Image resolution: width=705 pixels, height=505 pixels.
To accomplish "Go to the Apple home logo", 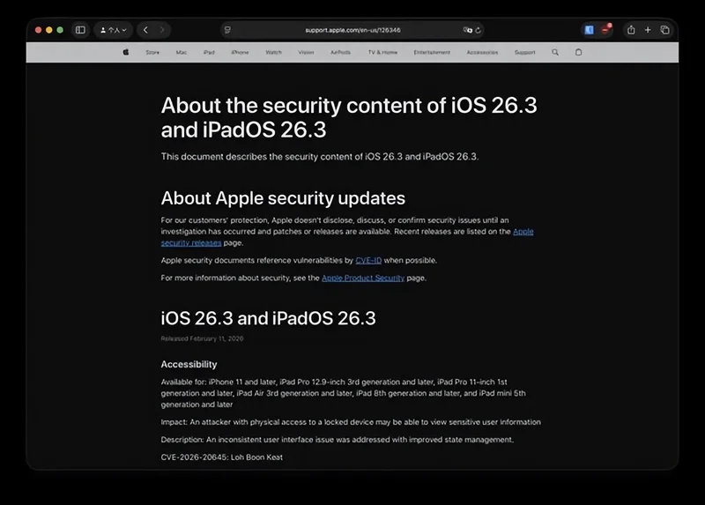I will pyautogui.click(x=126, y=52).
